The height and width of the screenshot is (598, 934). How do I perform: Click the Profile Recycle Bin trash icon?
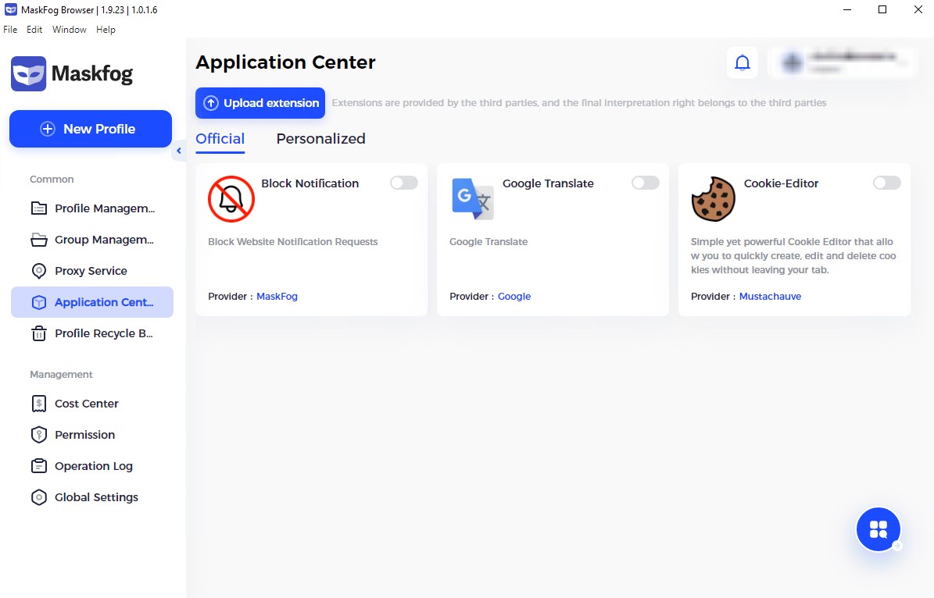39,333
